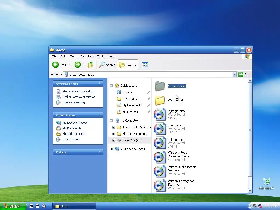The width and height of the screenshot is (280, 210).
Task: Click the file list scroll down arrow
Action: [250, 191]
